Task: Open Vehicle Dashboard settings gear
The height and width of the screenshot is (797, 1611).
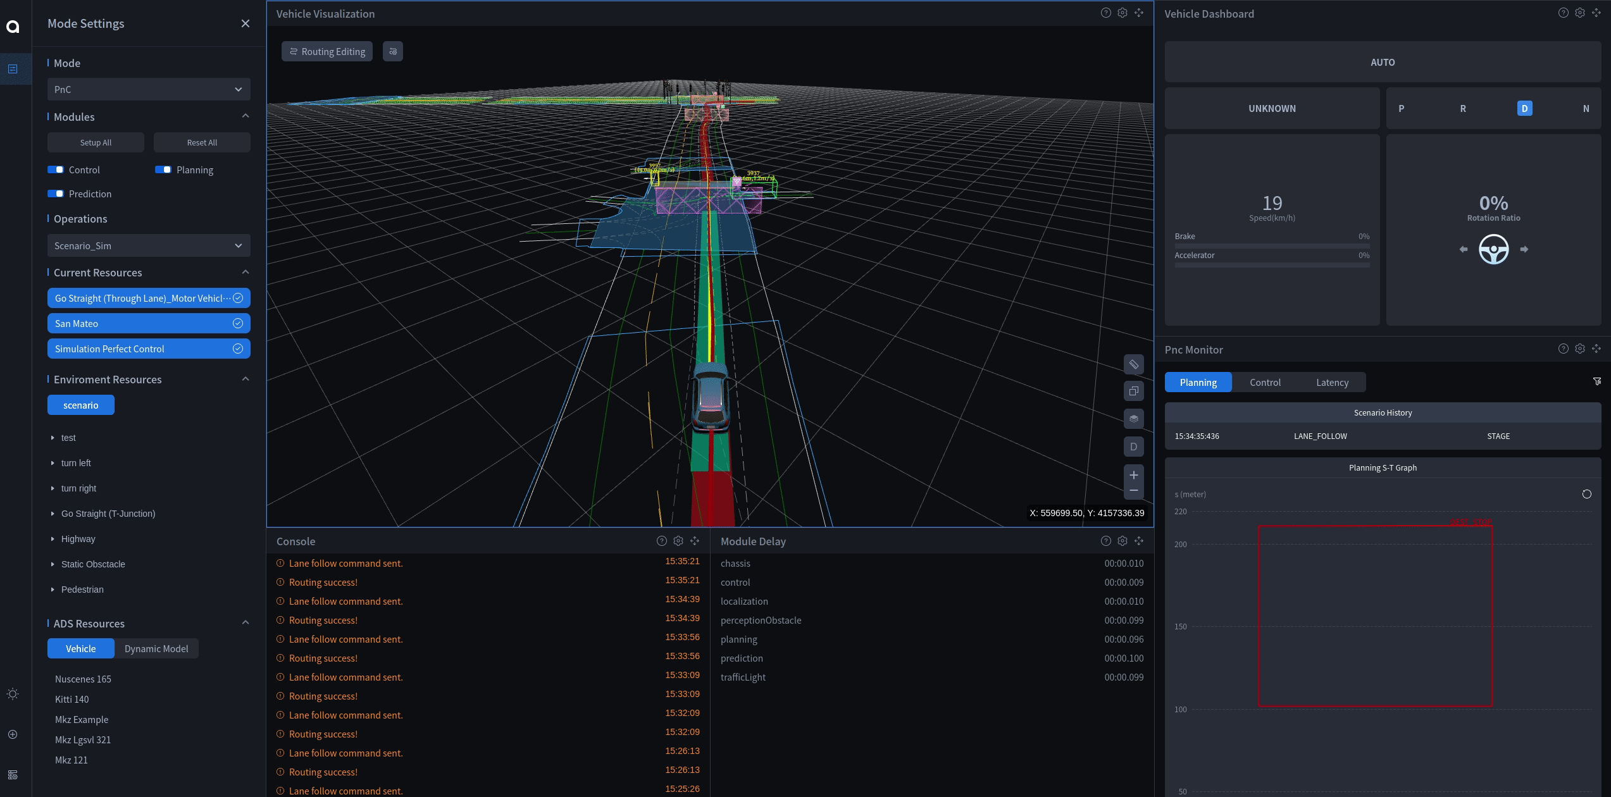Action: click(1580, 13)
